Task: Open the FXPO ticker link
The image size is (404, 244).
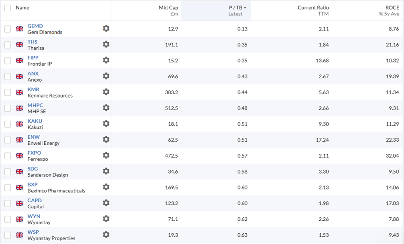Action: tap(34, 153)
